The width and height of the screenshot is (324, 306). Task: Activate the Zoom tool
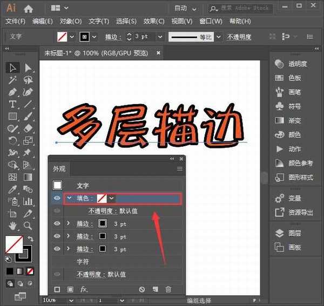click(28, 226)
